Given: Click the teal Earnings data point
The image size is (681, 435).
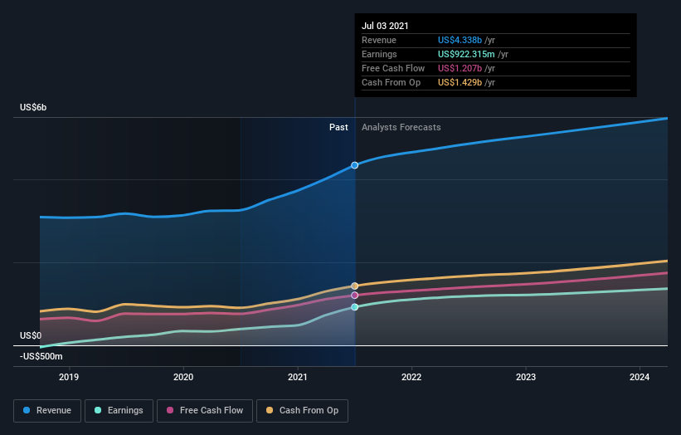Looking at the screenshot, I should tap(355, 307).
